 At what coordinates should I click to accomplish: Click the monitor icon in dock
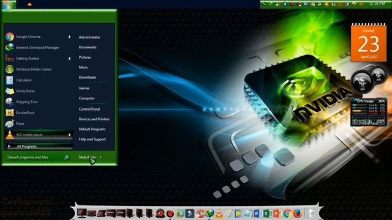pyautogui.click(x=81, y=213)
